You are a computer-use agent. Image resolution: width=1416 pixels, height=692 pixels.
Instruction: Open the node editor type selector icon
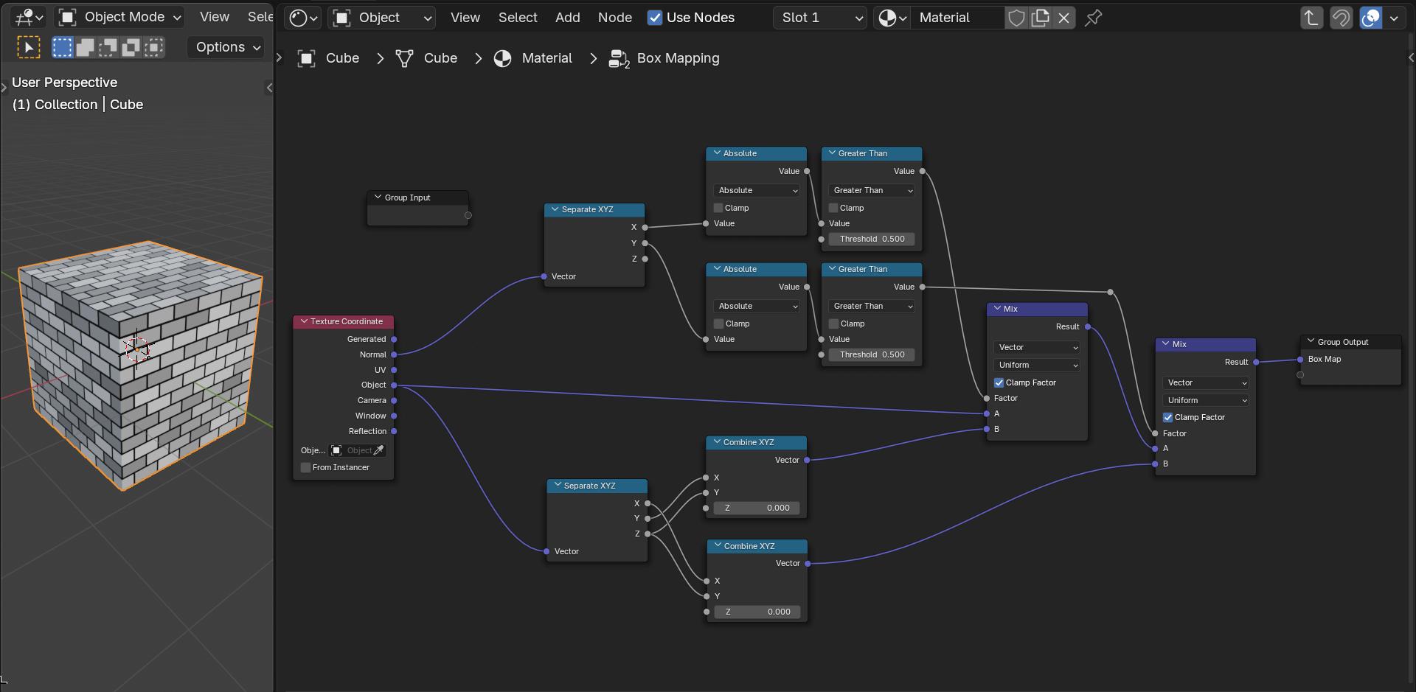304,18
